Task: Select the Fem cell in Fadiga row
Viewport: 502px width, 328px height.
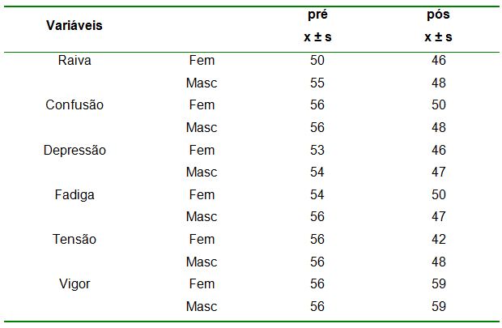Action: point(202,194)
